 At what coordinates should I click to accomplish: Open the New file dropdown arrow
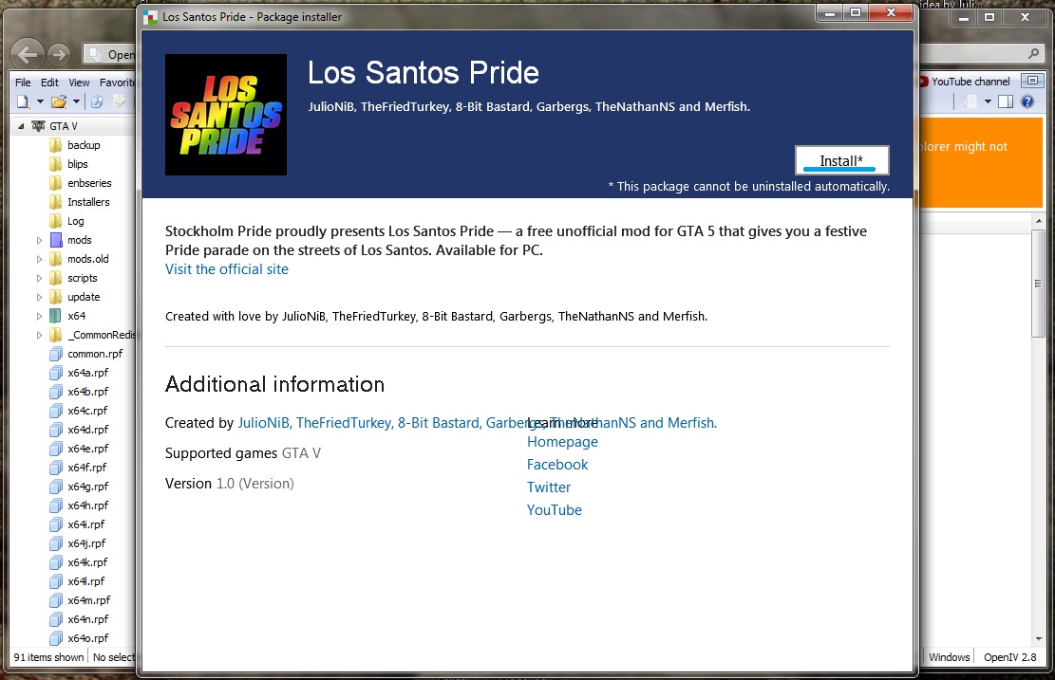40,101
